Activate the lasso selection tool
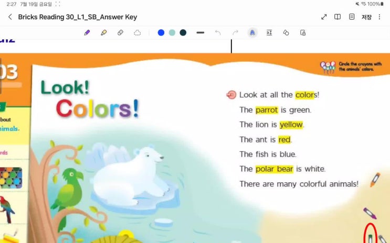This screenshot has height=243, width=390. [x=137, y=32]
